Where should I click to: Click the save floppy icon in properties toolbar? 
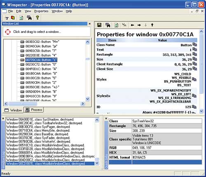coord(99,25)
